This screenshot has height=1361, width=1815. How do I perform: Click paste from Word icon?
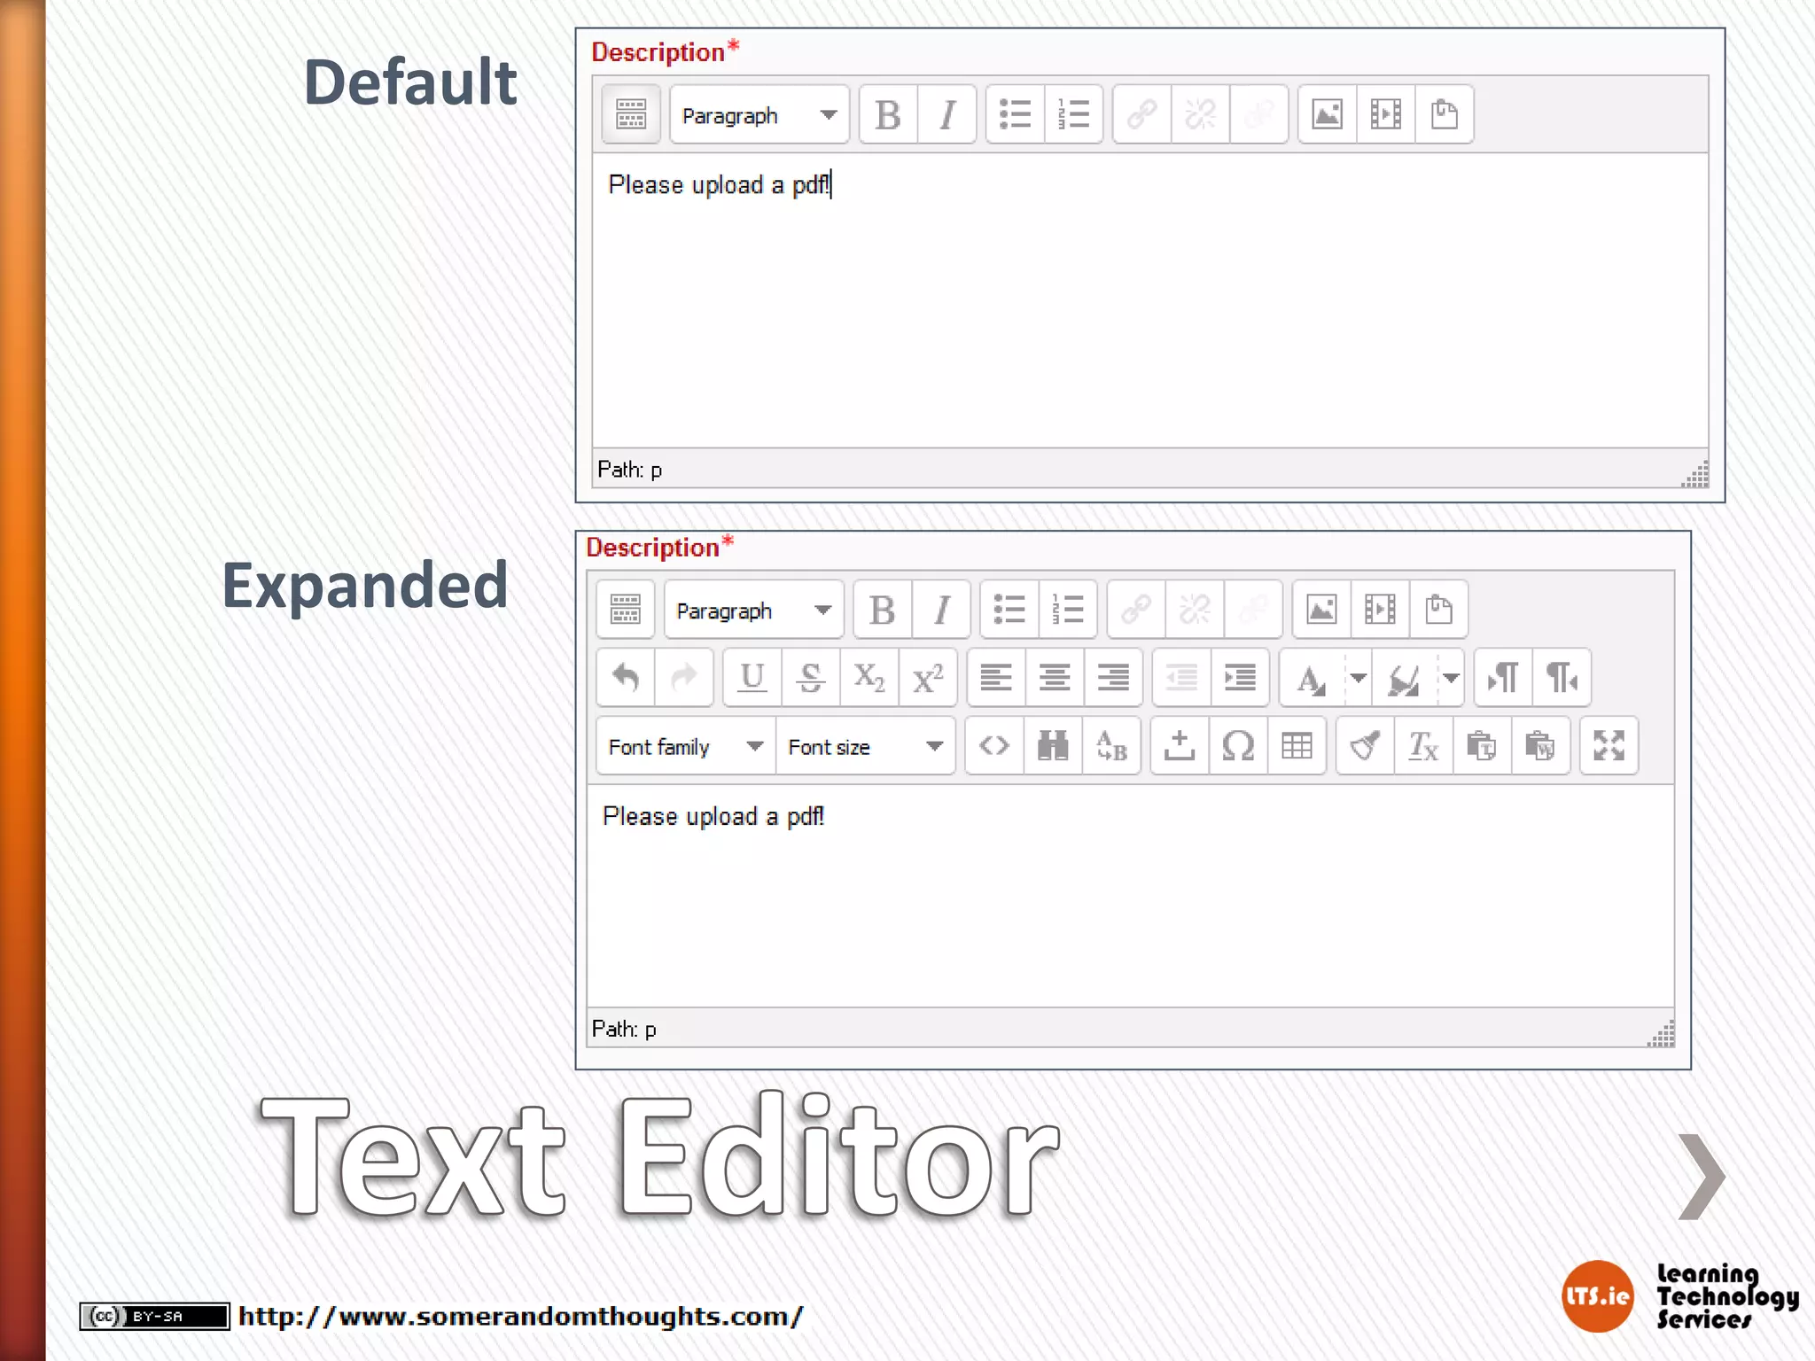[1540, 746]
